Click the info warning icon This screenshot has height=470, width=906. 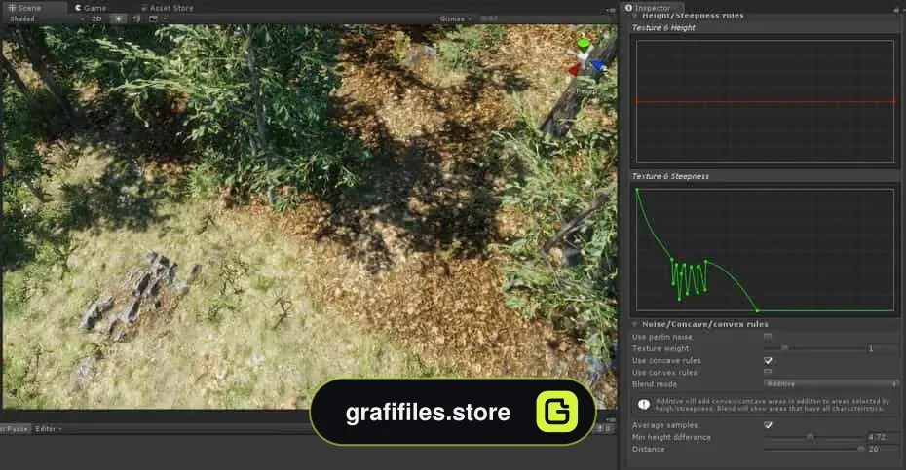644,404
